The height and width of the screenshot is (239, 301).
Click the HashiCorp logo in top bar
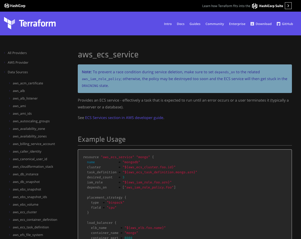[15, 6]
